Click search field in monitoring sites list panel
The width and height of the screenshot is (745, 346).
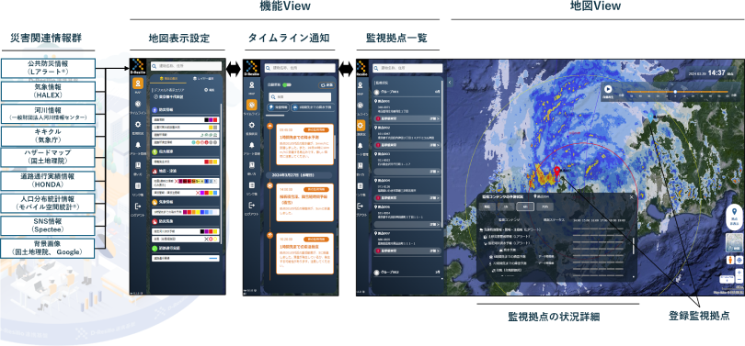click(408, 68)
